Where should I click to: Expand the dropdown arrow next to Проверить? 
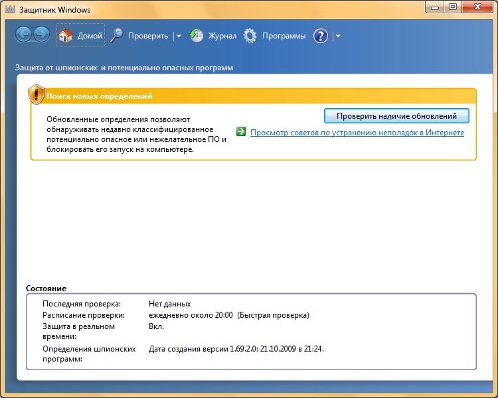click(x=179, y=36)
